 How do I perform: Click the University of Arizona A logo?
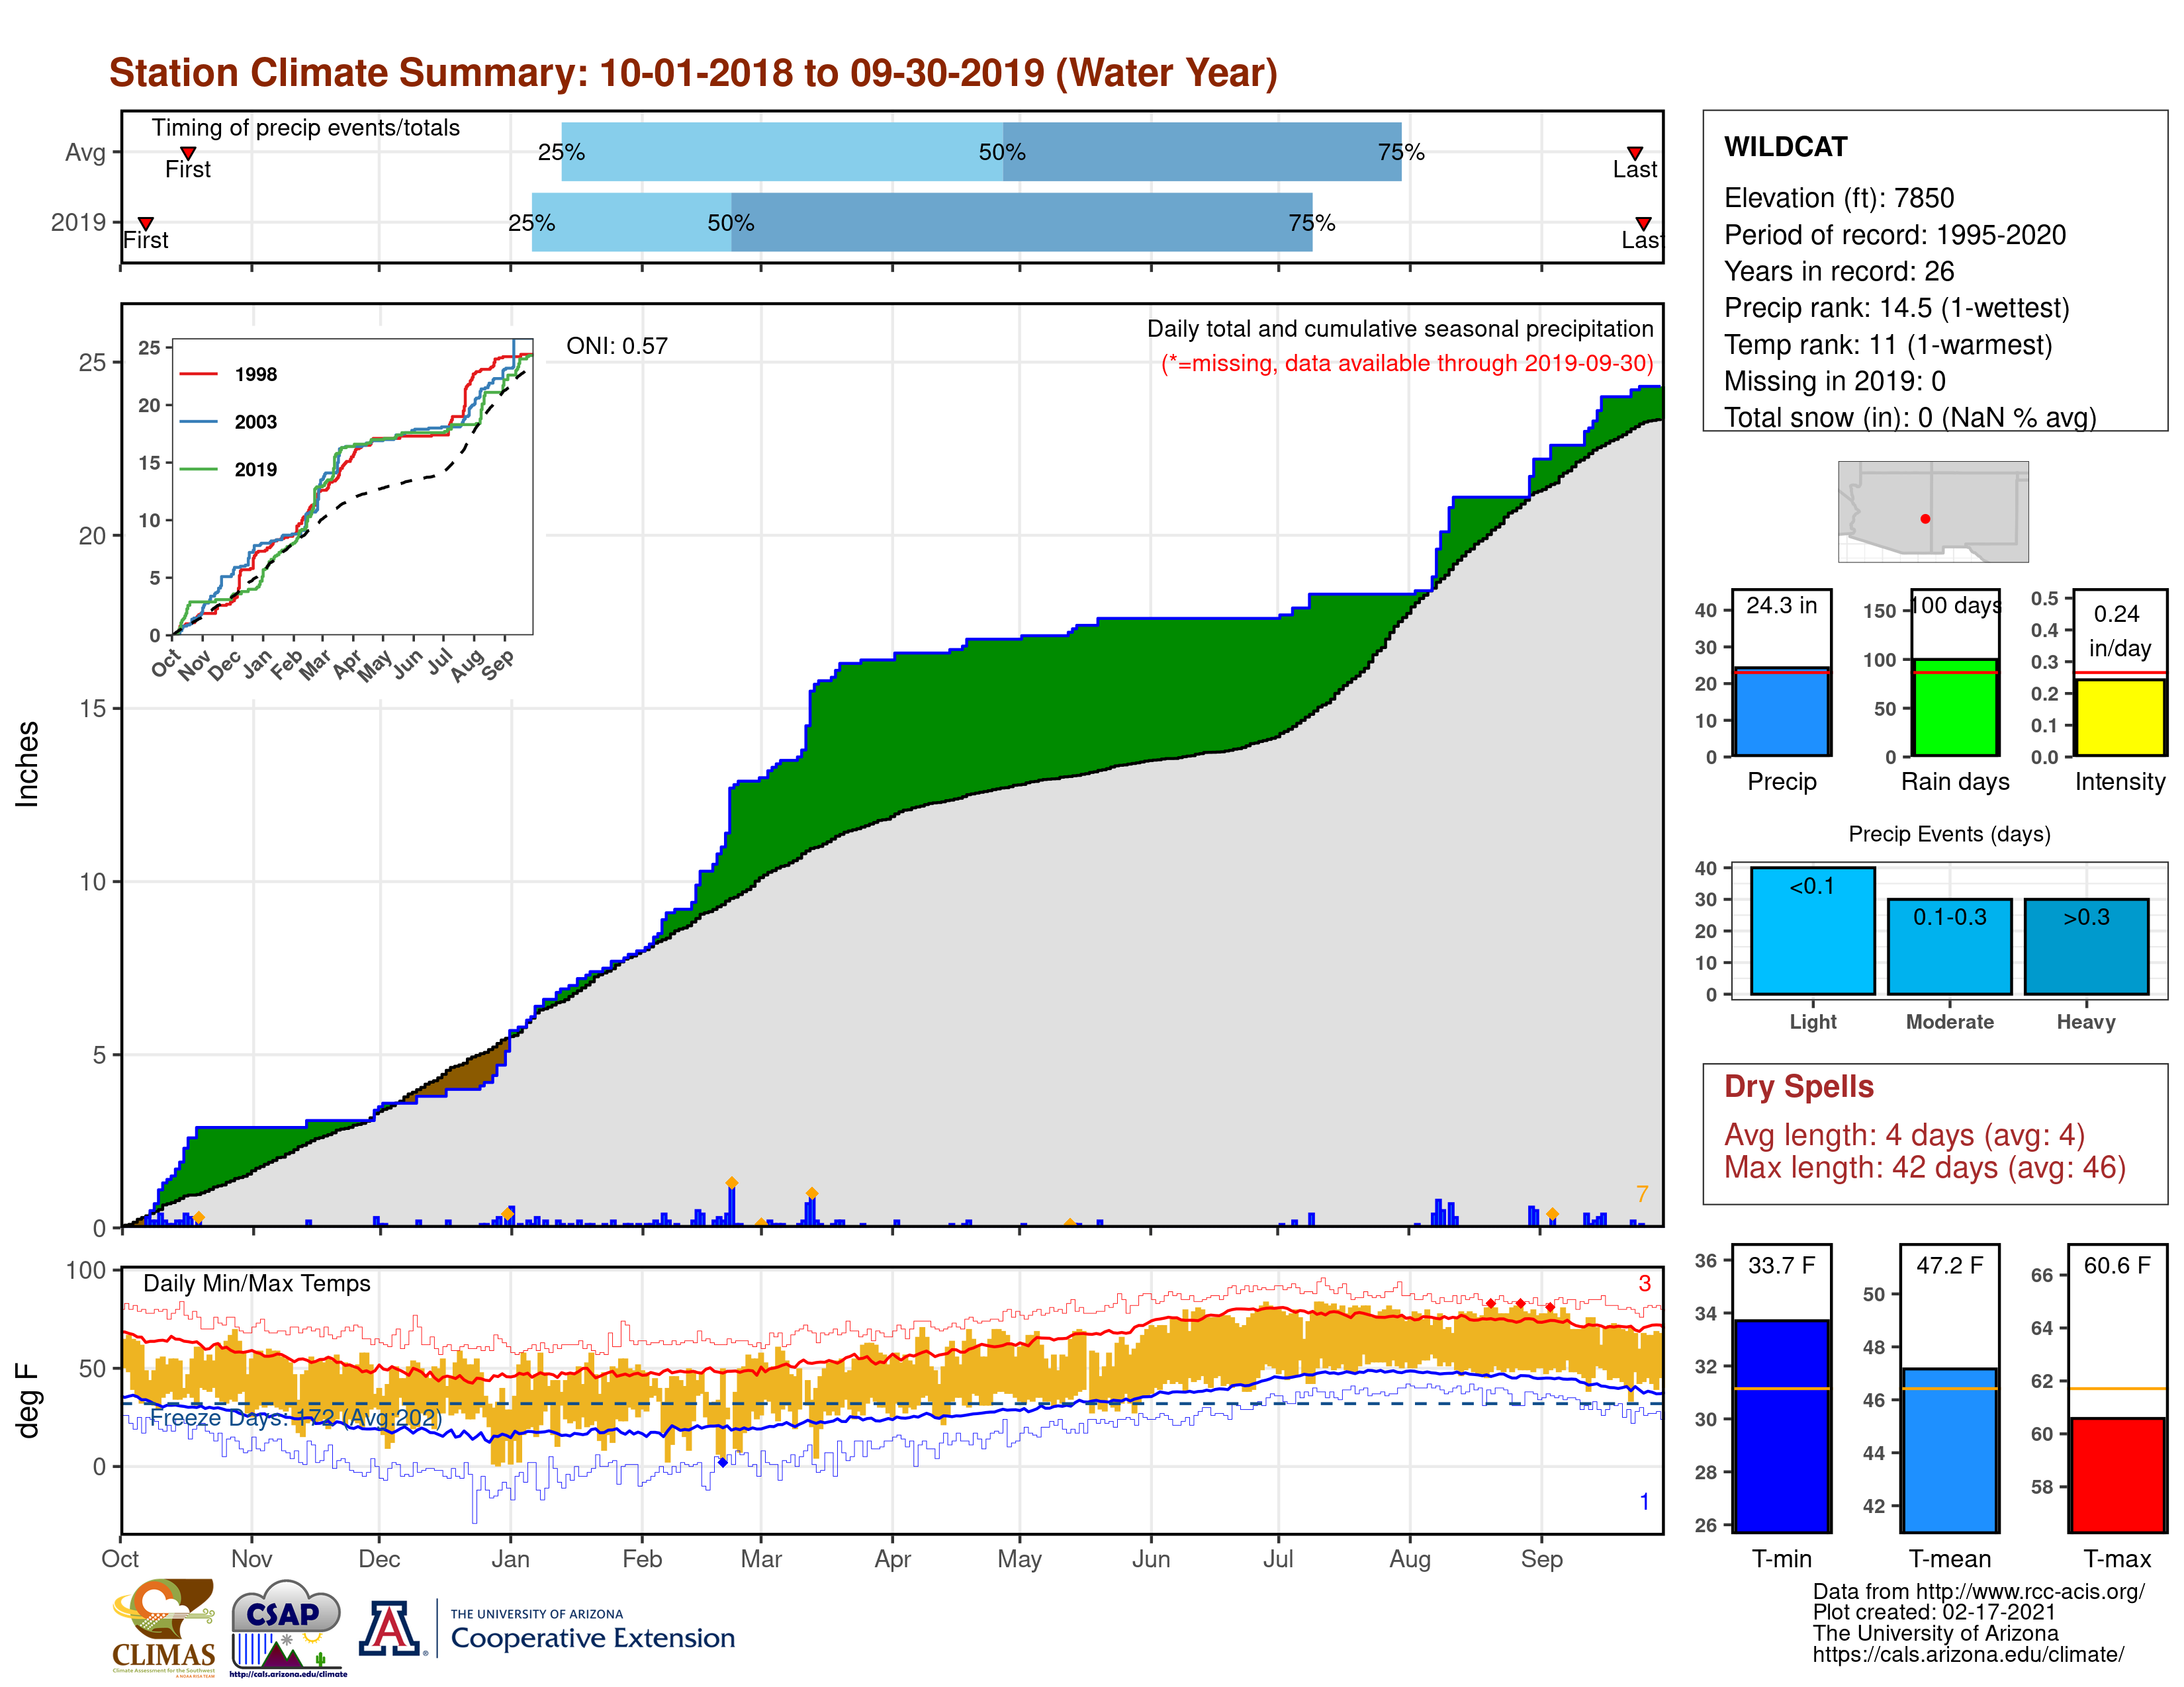click(x=391, y=1628)
